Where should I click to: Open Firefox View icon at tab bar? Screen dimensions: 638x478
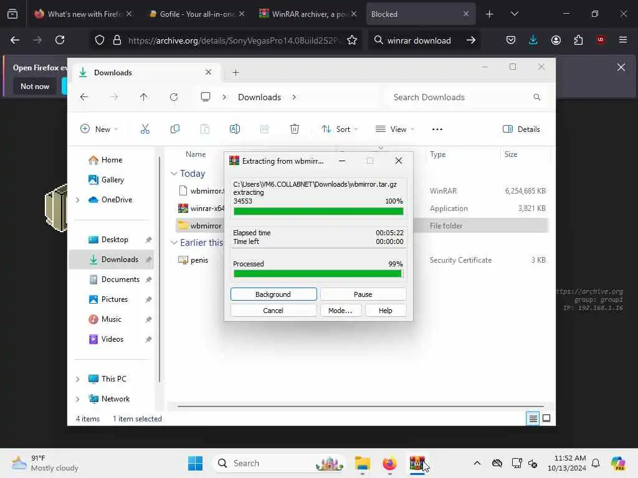(x=12, y=14)
